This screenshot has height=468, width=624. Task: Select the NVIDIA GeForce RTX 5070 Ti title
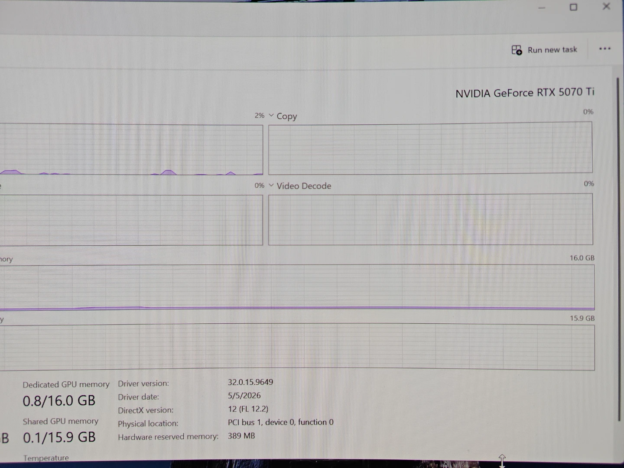[525, 93]
